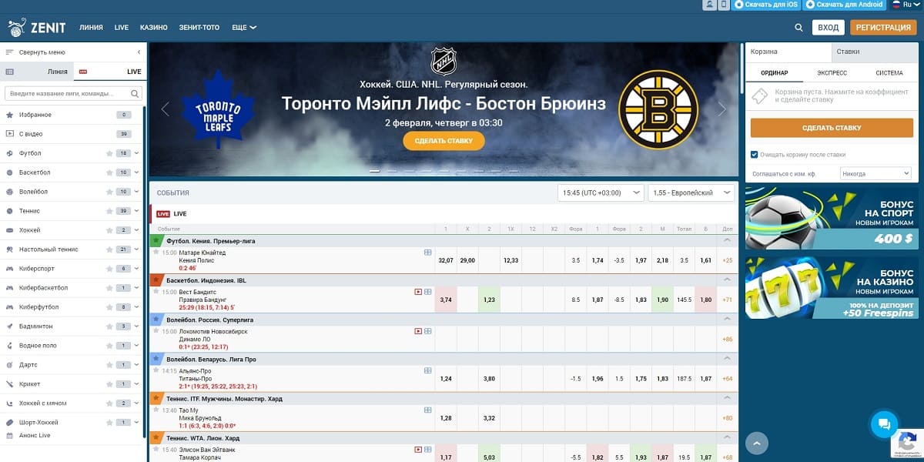Click the РЕГИСТРАЦИЯ button

click(883, 28)
